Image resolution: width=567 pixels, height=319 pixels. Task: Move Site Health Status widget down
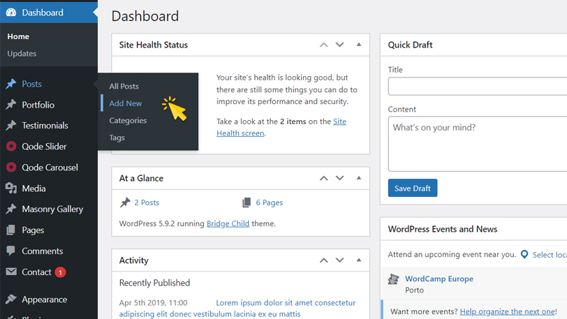click(x=340, y=45)
